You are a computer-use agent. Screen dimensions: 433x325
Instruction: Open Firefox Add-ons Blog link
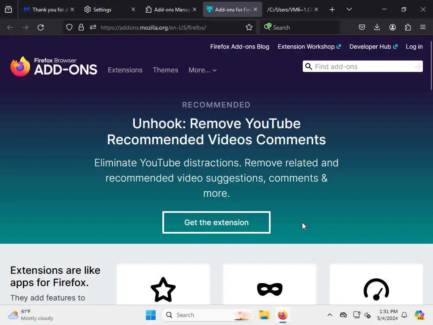point(240,47)
